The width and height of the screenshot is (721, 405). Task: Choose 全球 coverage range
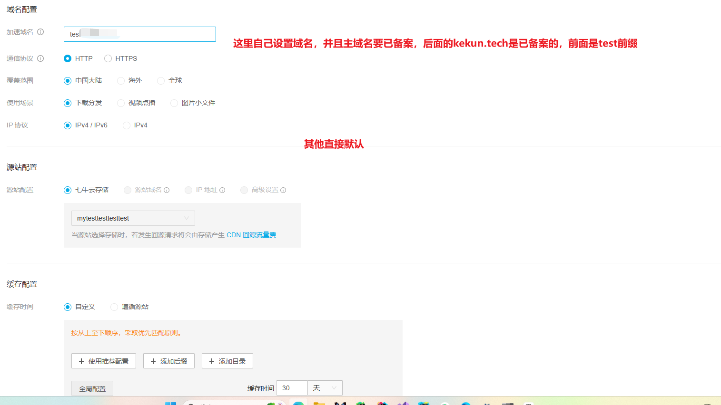[161, 81]
